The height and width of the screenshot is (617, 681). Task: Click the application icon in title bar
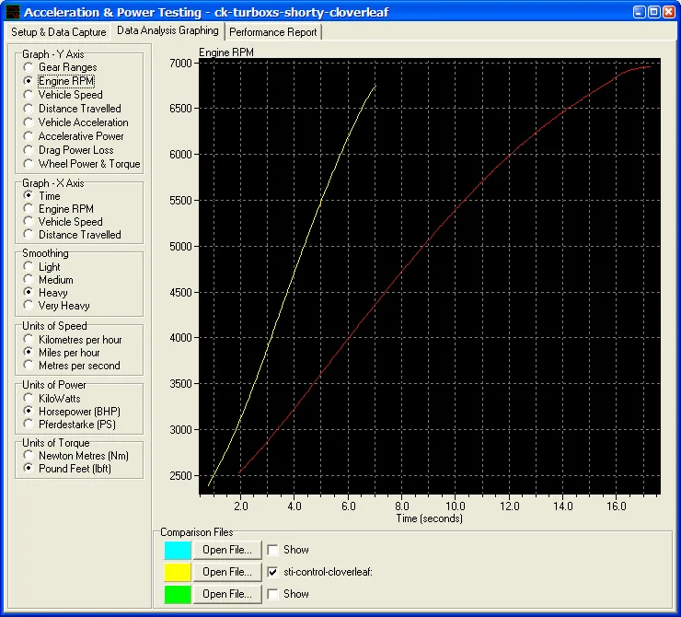coord(12,12)
